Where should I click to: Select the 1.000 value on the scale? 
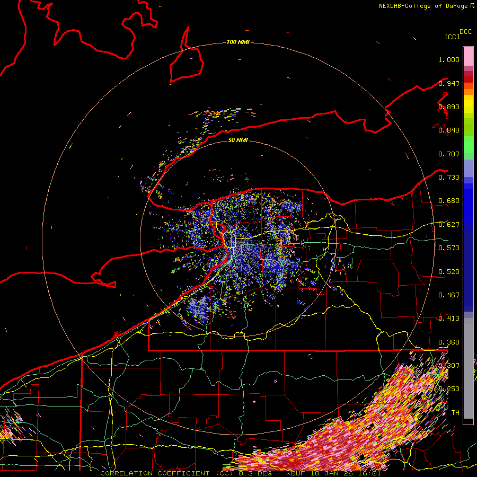pos(449,59)
